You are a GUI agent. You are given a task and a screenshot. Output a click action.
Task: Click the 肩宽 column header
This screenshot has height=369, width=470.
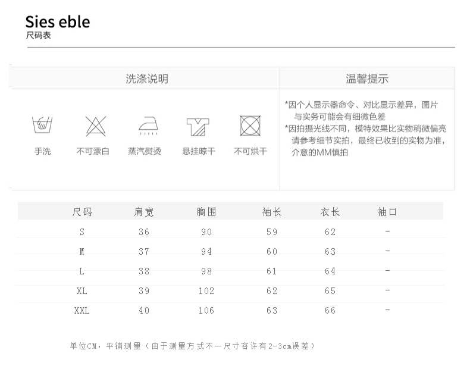(x=144, y=212)
